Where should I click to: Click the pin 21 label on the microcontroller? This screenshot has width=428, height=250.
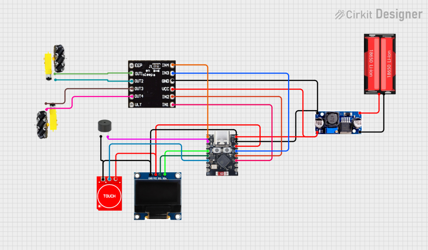click(208, 174)
